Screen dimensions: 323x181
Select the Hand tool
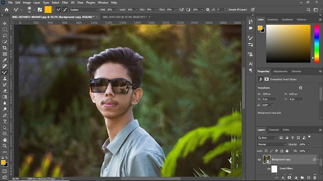click(5, 140)
